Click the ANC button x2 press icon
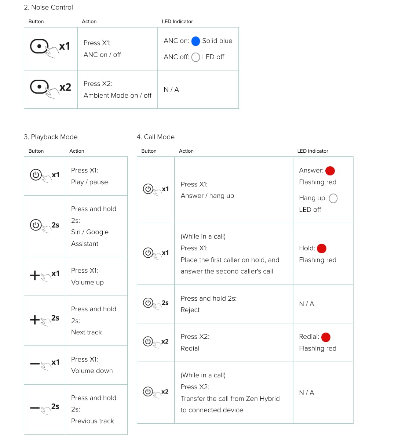395x446 pixels. pyautogui.click(x=50, y=89)
